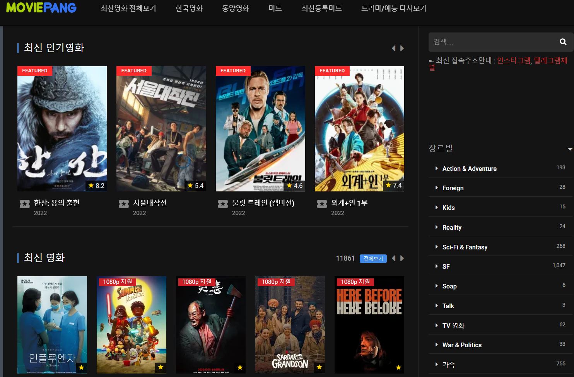Image resolution: width=574 pixels, height=377 pixels.
Task: Open the 불릿 트레인 (캠버전) title link
Action: tap(263, 203)
